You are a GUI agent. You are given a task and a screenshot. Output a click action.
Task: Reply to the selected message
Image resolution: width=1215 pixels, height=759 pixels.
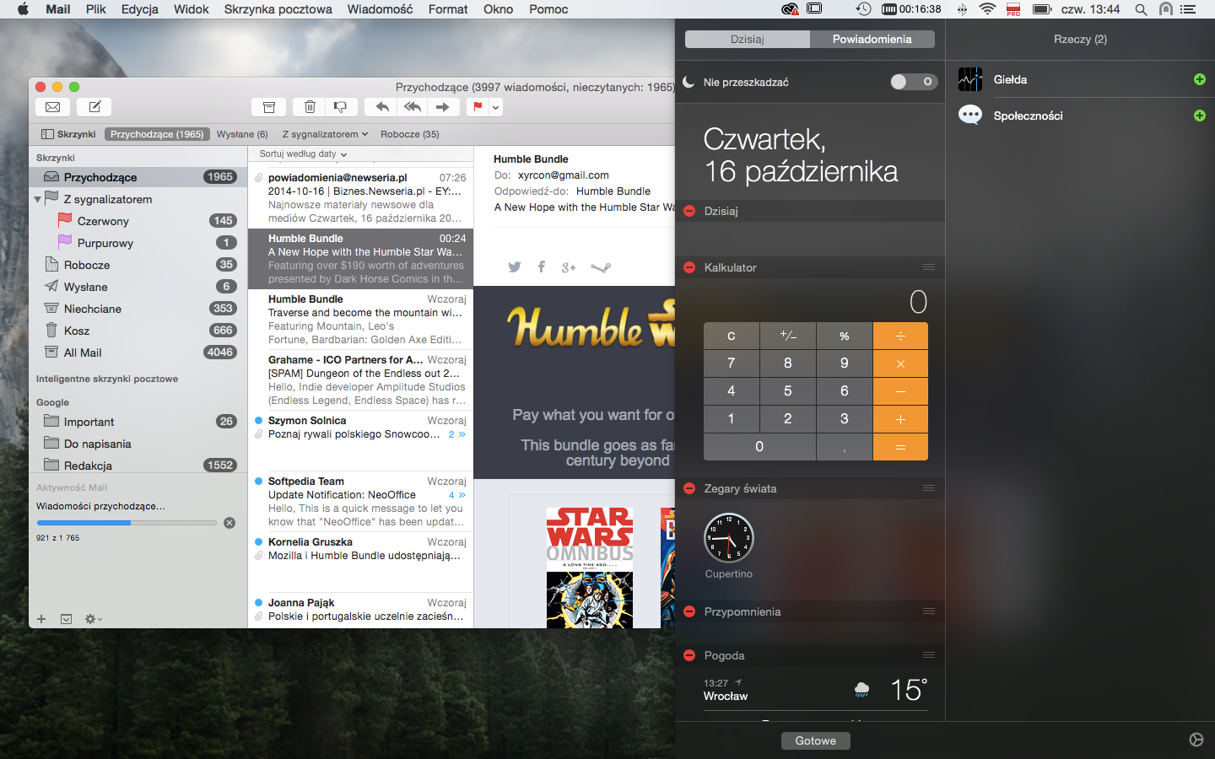pos(381,107)
